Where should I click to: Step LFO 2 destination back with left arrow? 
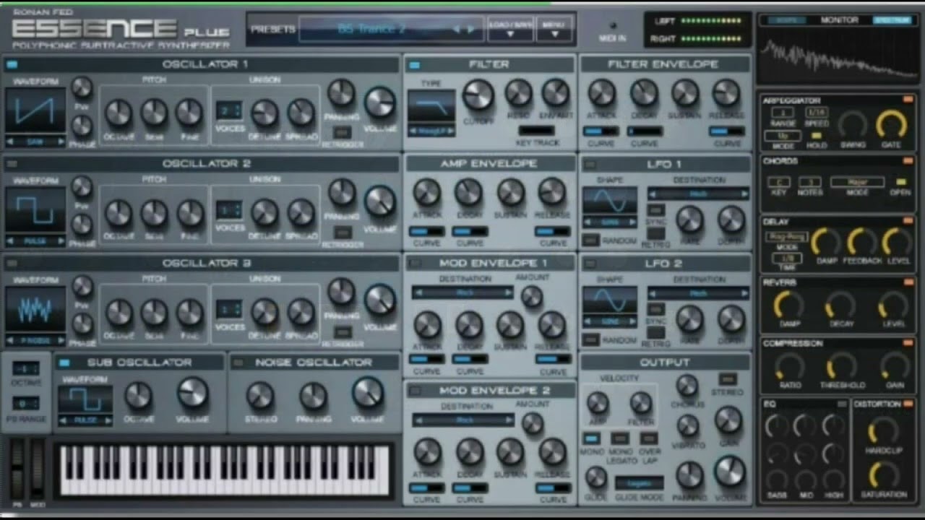click(653, 293)
